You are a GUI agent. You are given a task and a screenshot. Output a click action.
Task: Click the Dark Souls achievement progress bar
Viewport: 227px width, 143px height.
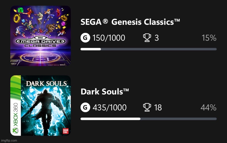tap(148, 119)
